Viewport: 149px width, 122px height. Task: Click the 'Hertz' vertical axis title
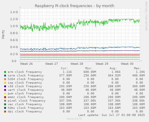[x=3, y=34]
